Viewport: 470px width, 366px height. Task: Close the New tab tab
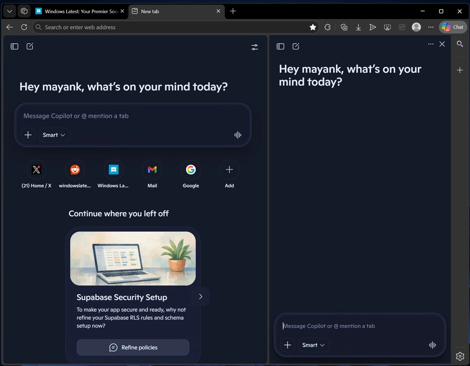218,11
